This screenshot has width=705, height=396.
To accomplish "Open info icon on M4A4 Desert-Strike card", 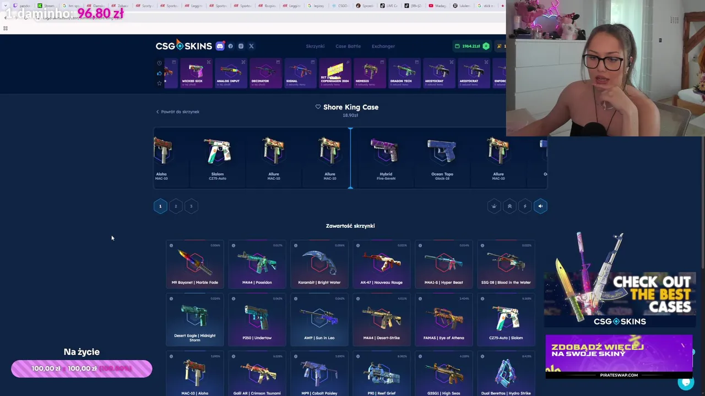I will (x=358, y=299).
